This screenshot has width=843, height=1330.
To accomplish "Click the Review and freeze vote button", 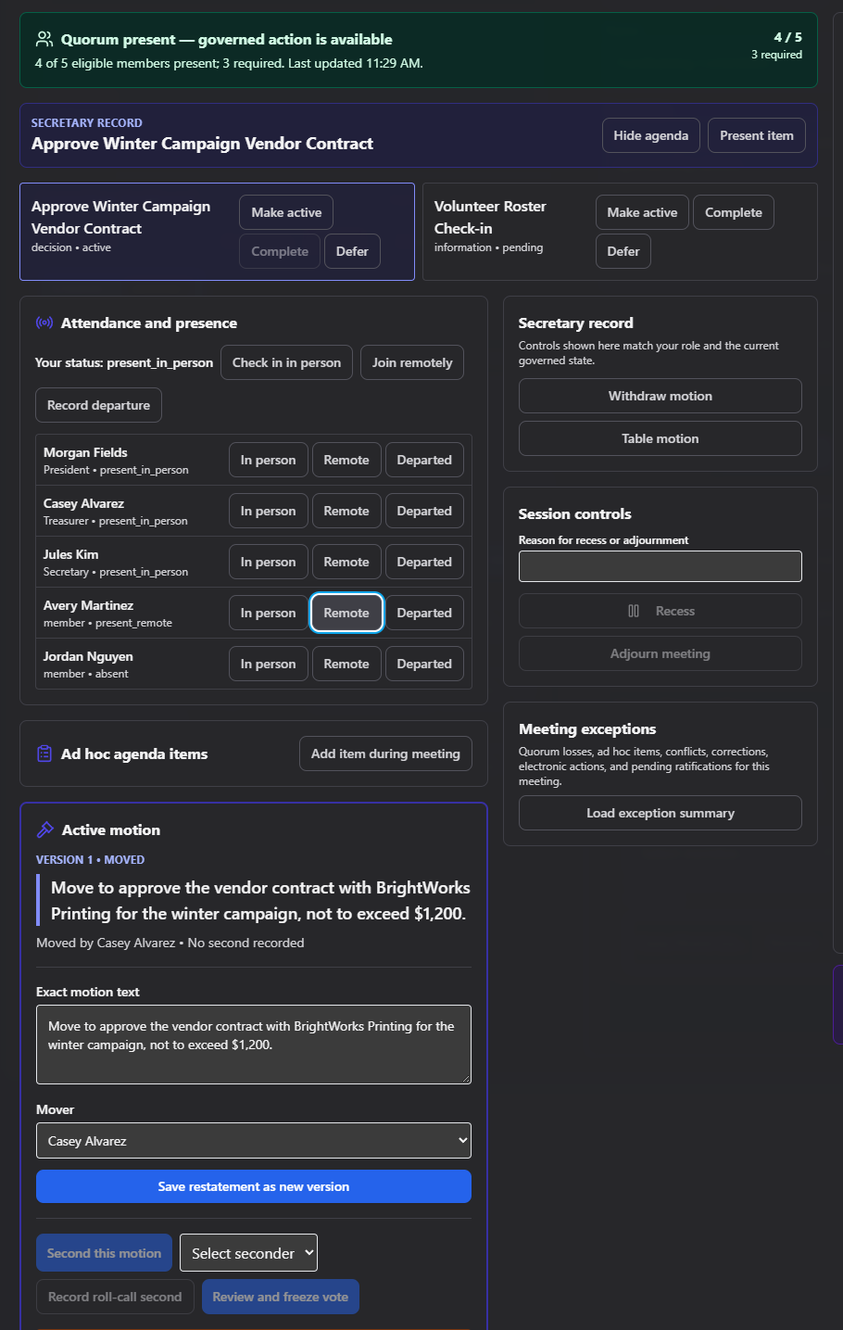I will coord(281,1297).
